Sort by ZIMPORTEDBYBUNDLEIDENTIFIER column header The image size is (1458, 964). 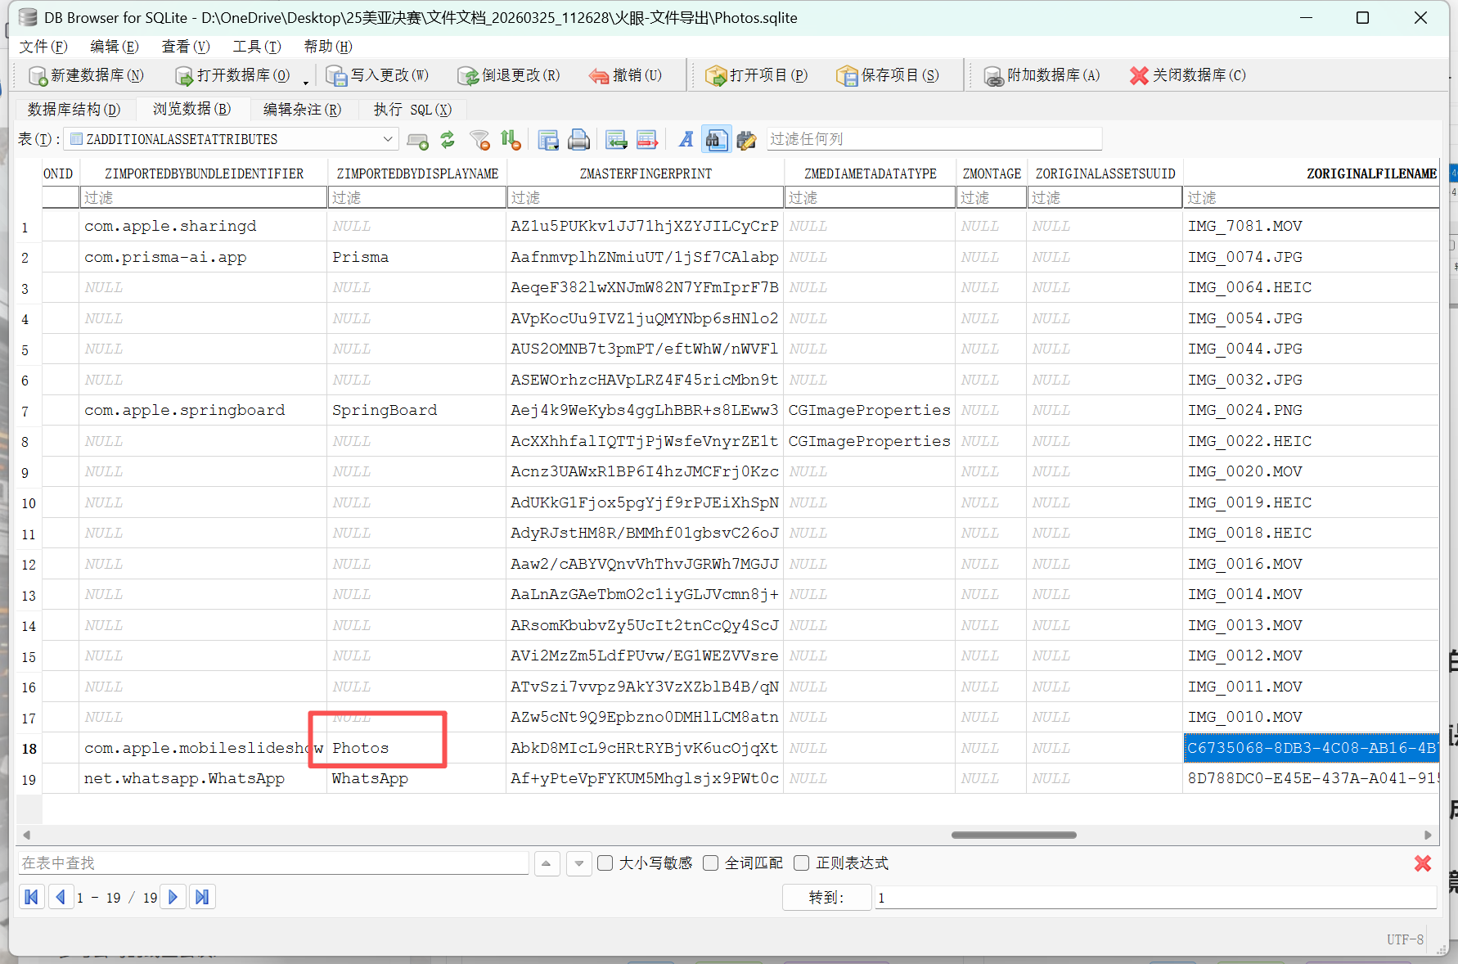tap(204, 173)
